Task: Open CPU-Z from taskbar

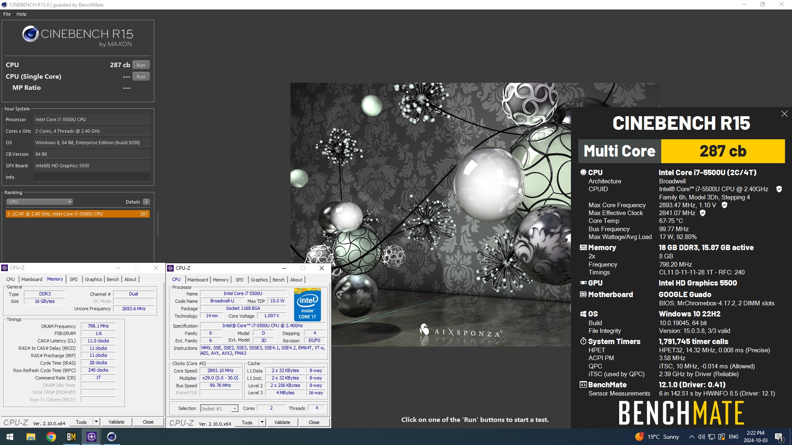Action: click(92, 437)
